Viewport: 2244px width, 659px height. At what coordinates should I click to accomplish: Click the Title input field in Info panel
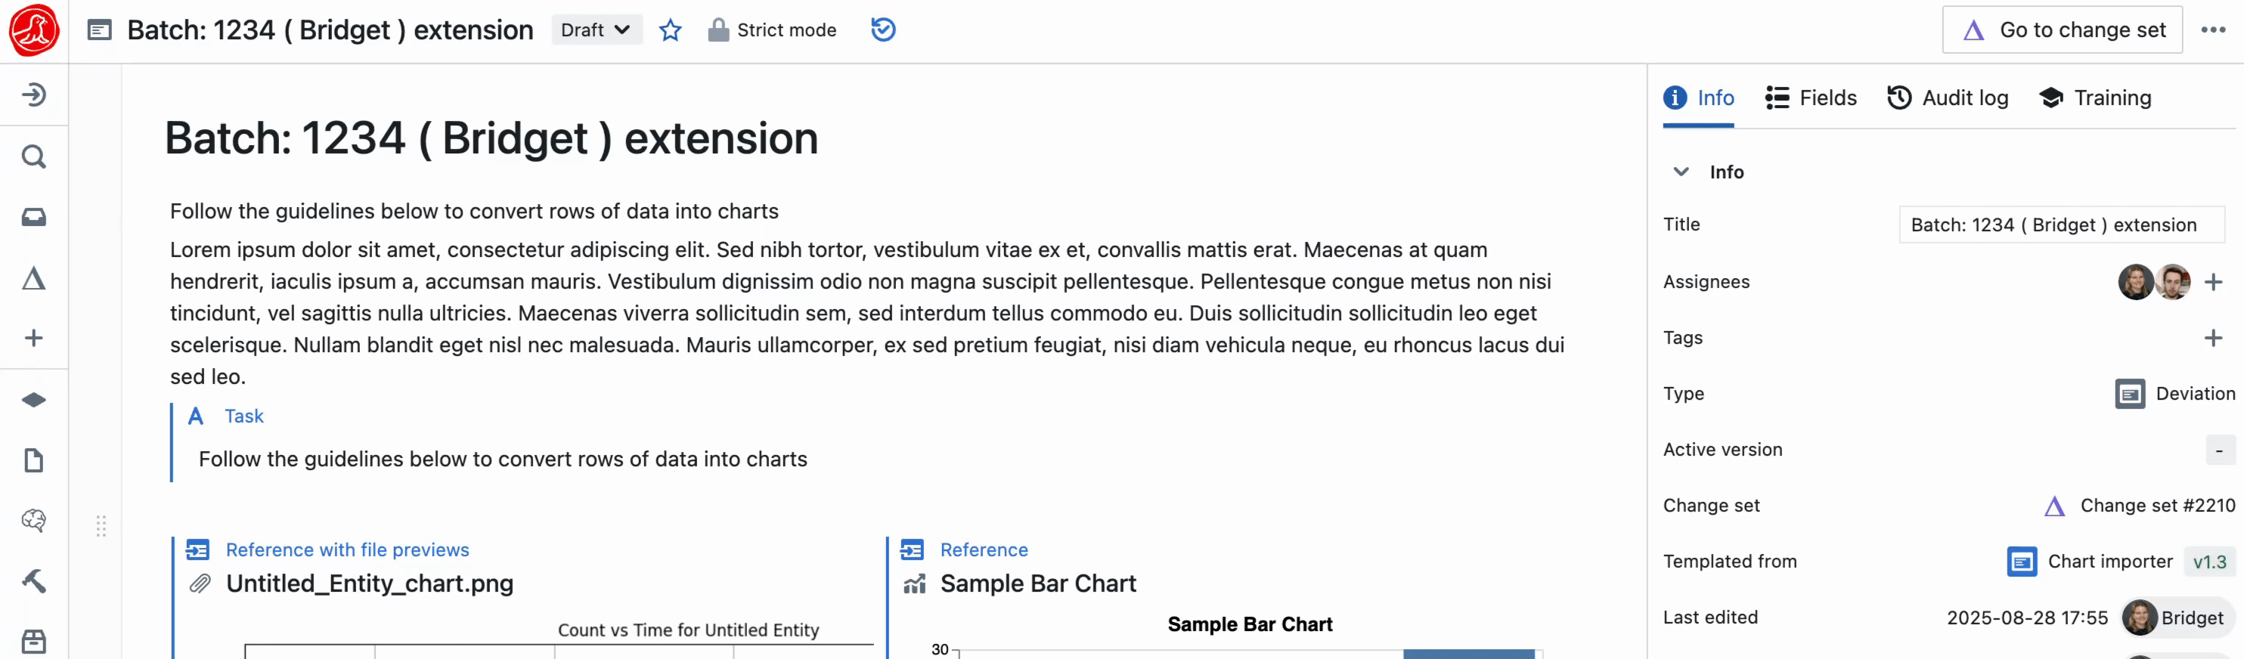click(2061, 224)
